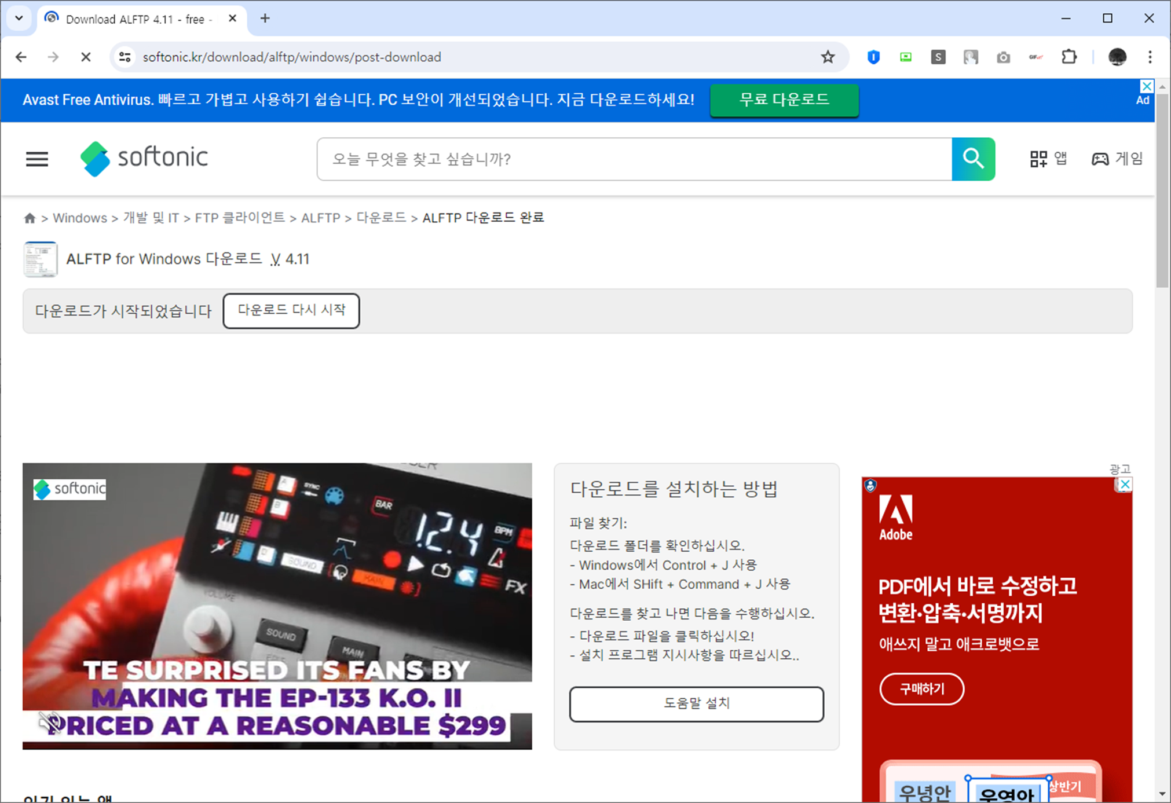
Task: Toggle the bookmark star in address bar
Action: 828,57
